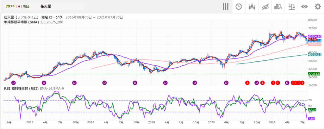Image resolution: width=324 pixels, height=129 pixels.
Task: Toggle the eye visibility icon
Action: [x=304, y=7]
